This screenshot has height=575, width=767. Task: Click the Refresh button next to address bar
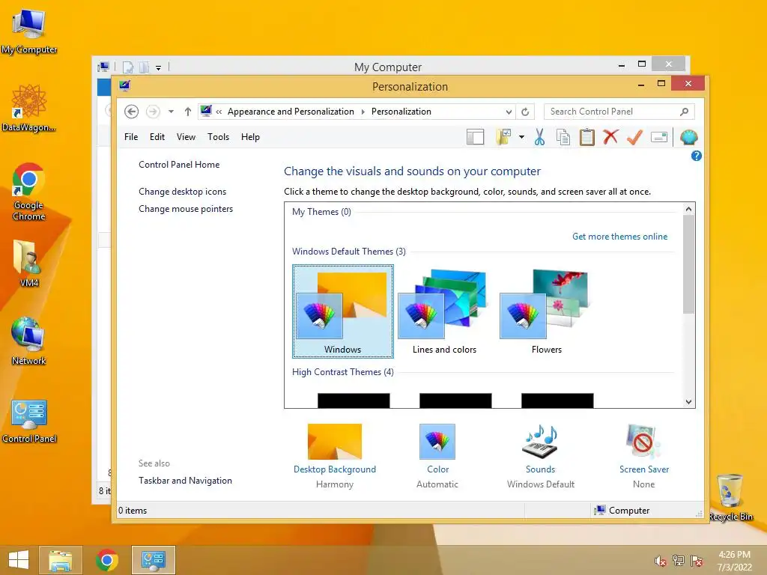(525, 112)
